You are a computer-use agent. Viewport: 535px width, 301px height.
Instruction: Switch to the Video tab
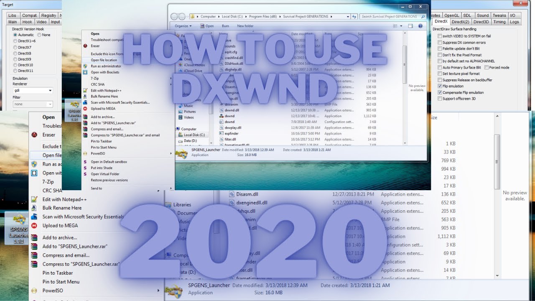41,22
